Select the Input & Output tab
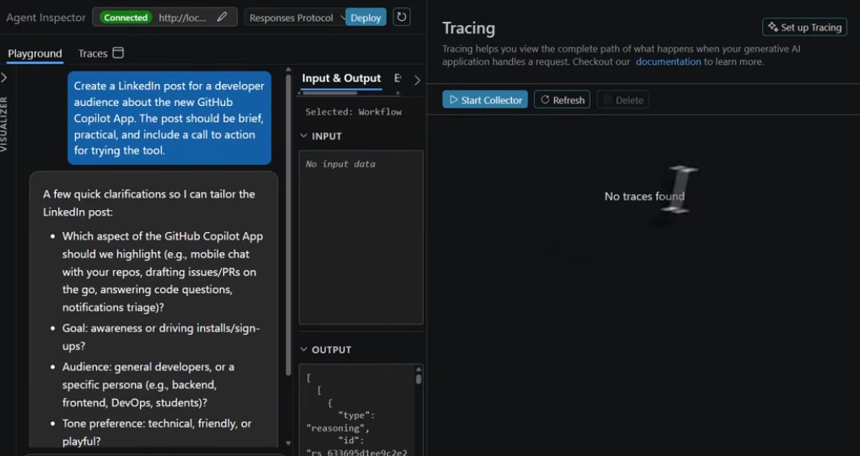 pos(341,78)
